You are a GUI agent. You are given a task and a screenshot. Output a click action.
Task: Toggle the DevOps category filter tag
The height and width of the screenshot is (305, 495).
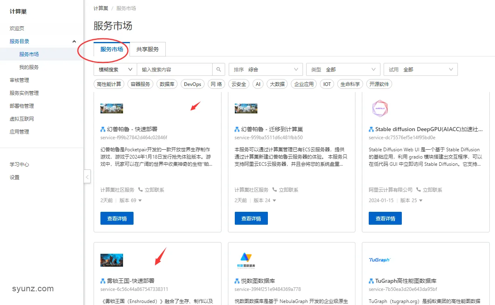(192, 84)
